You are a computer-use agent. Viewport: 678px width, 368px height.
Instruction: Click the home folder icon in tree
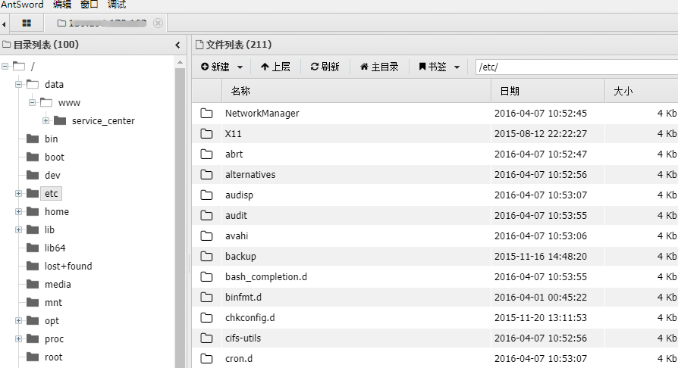pyautogui.click(x=33, y=211)
